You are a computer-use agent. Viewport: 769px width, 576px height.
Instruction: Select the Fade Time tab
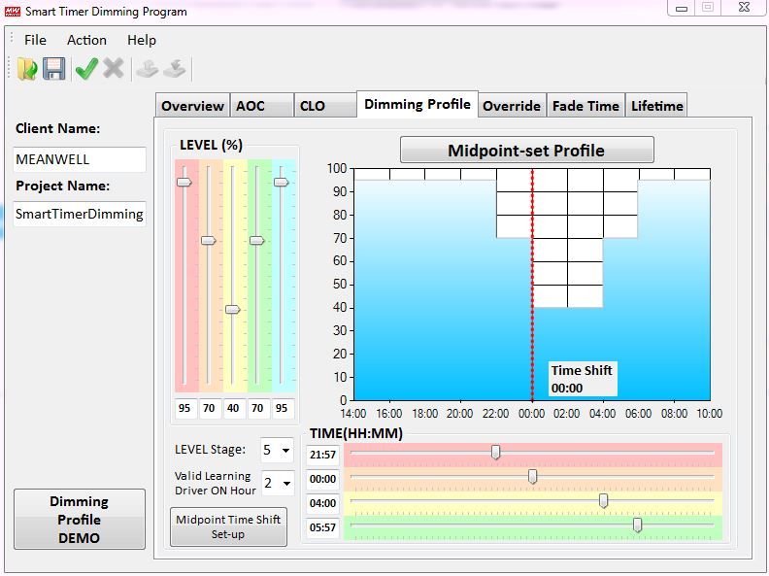pyautogui.click(x=585, y=106)
